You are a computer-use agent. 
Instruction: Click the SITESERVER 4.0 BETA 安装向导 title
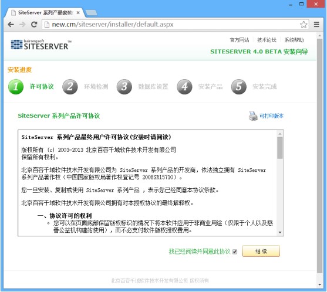pos(259,52)
